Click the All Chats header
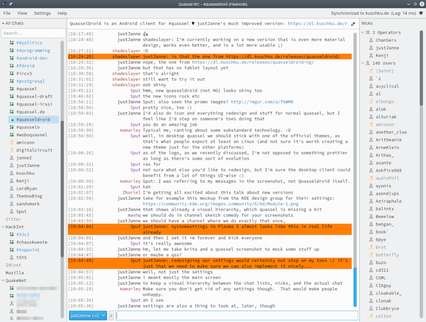Image resolution: width=426 pixels, height=322 pixels. point(15,23)
